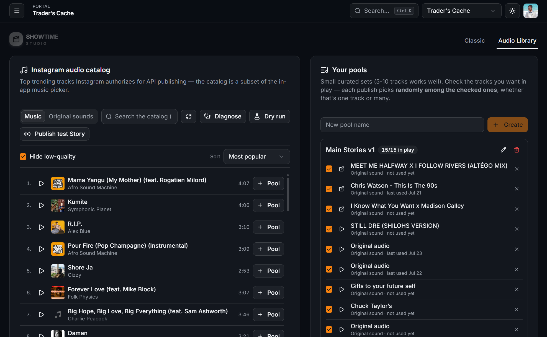Uncheck Gifts to your future self
547x337 pixels.
tap(329, 289)
